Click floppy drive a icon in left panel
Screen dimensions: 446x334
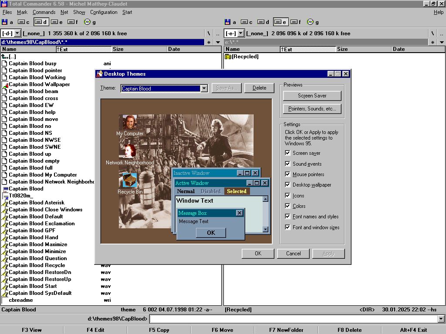(x=5, y=22)
